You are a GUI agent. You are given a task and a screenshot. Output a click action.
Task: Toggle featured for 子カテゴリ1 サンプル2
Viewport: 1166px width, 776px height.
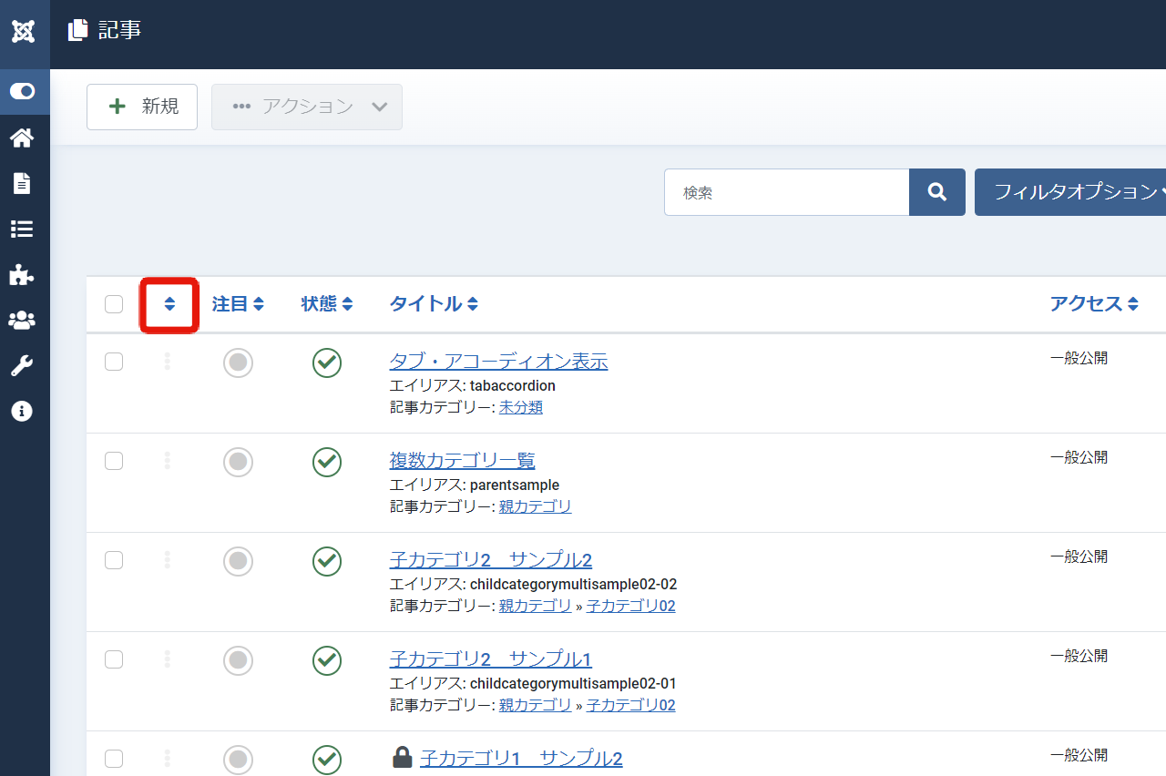[x=238, y=760]
